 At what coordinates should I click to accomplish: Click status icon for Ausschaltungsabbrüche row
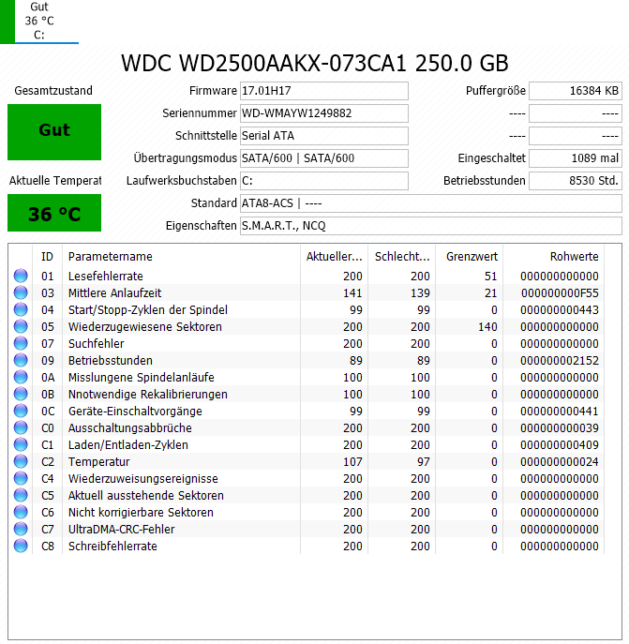(x=21, y=427)
